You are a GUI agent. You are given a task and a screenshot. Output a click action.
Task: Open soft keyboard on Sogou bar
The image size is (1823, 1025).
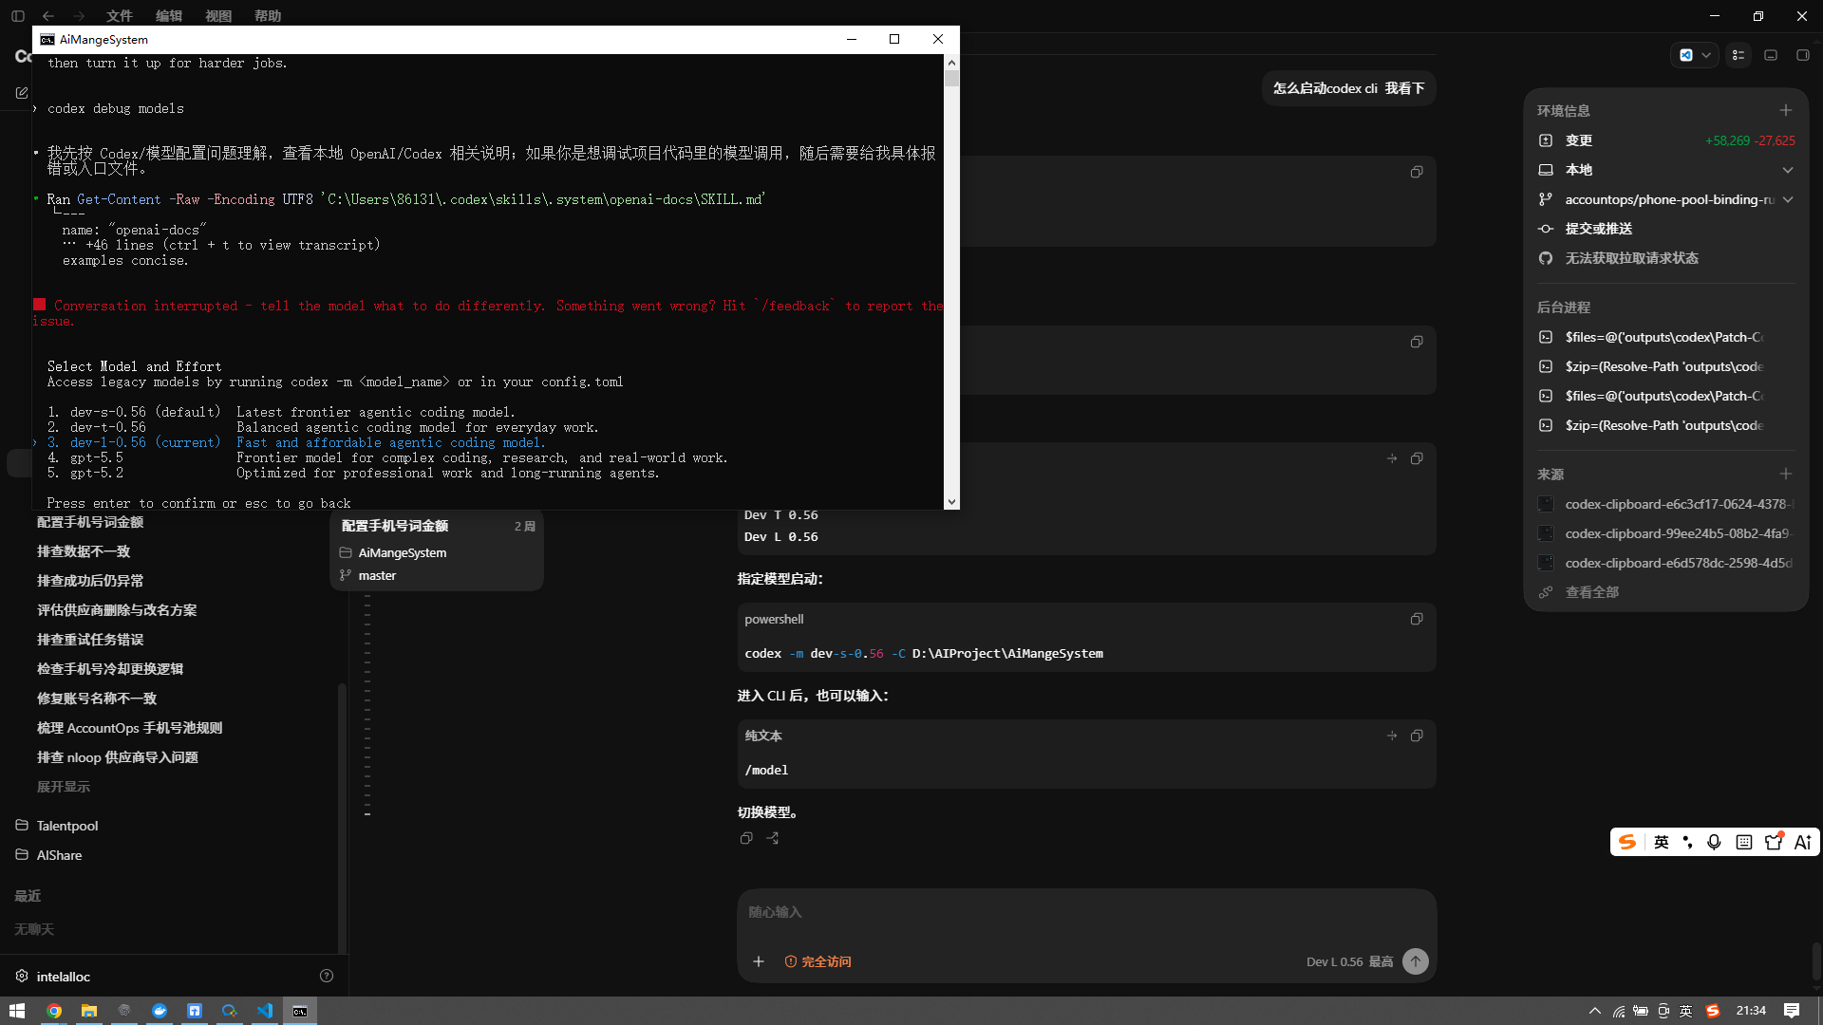pyautogui.click(x=1744, y=842)
